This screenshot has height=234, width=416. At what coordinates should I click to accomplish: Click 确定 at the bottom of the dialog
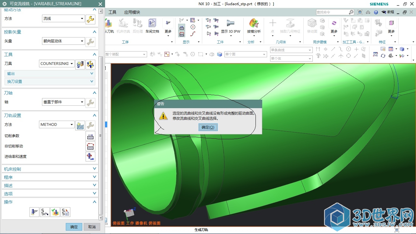[74, 227]
